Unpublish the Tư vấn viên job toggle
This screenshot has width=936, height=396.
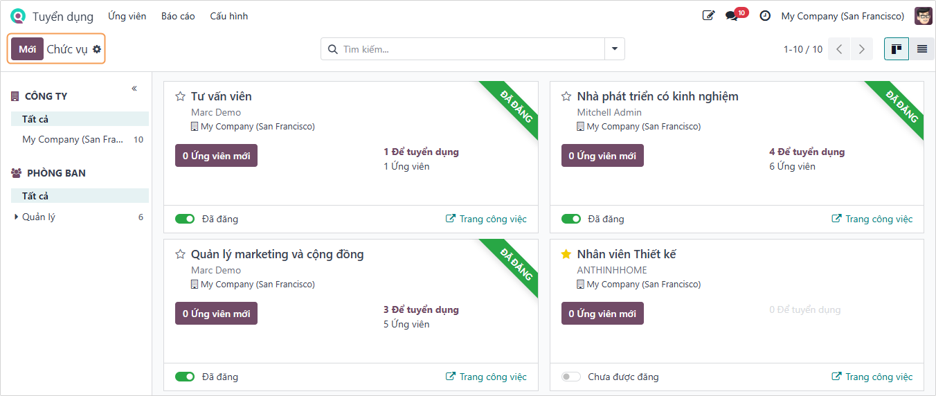click(x=185, y=219)
